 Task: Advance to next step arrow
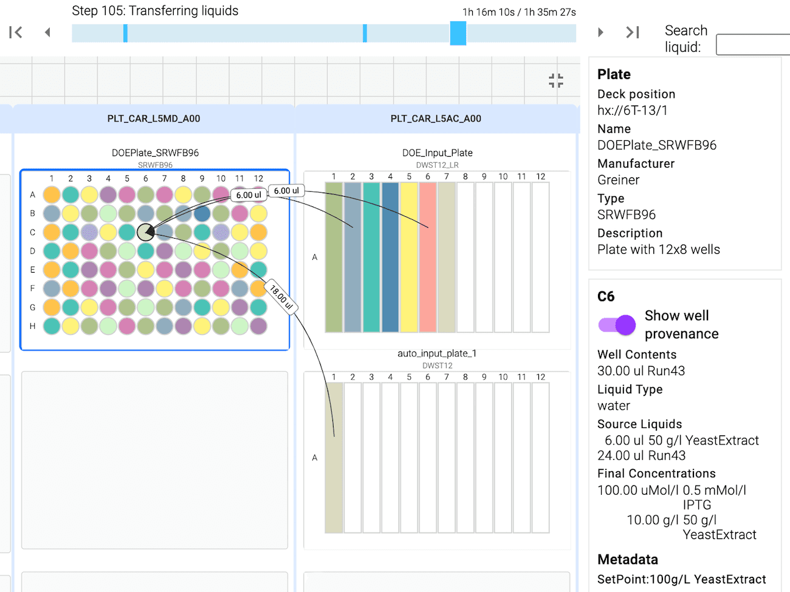tap(600, 32)
